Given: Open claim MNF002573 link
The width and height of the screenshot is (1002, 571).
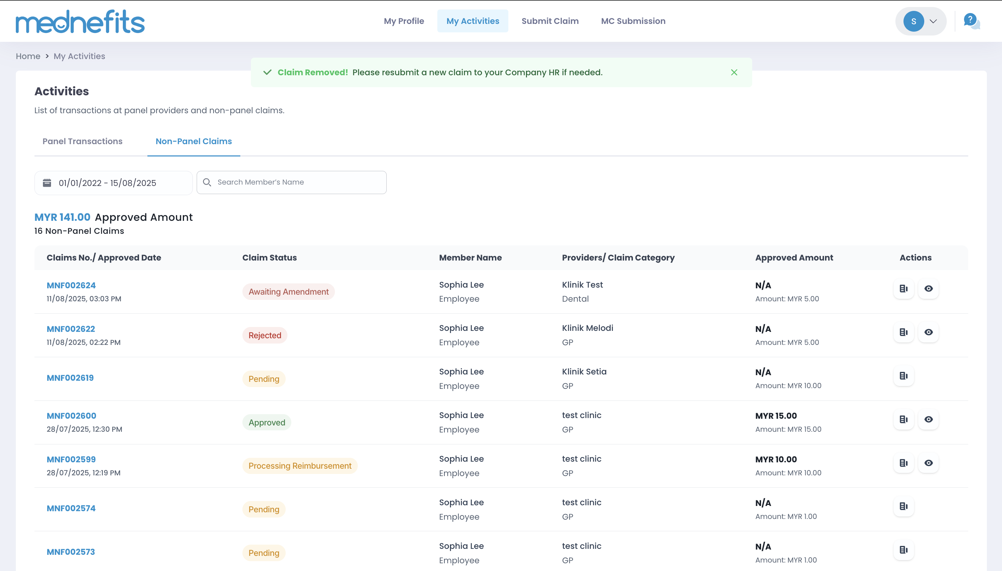Looking at the screenshot, I should pos(71,552).
